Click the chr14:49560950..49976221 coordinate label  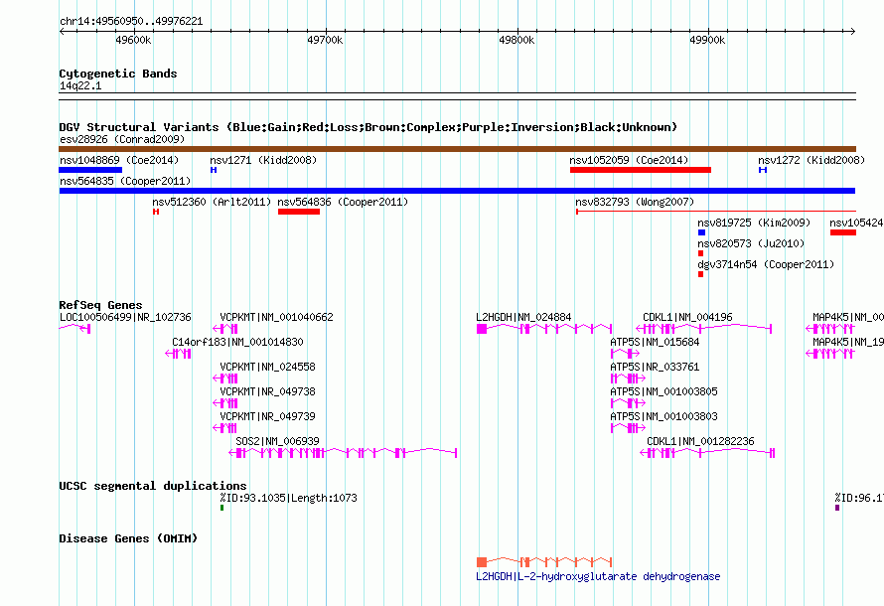[x=131, y=22]
